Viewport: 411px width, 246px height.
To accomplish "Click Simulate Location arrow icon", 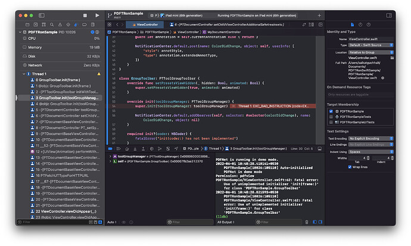I will (x=176, y=148).
